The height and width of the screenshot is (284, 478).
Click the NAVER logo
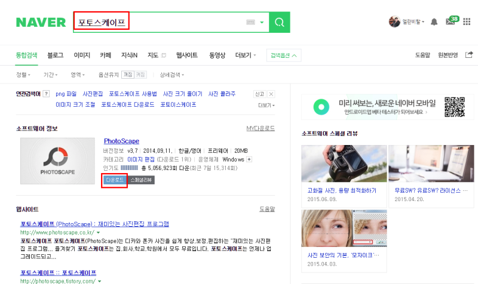(x=41, y=22)
